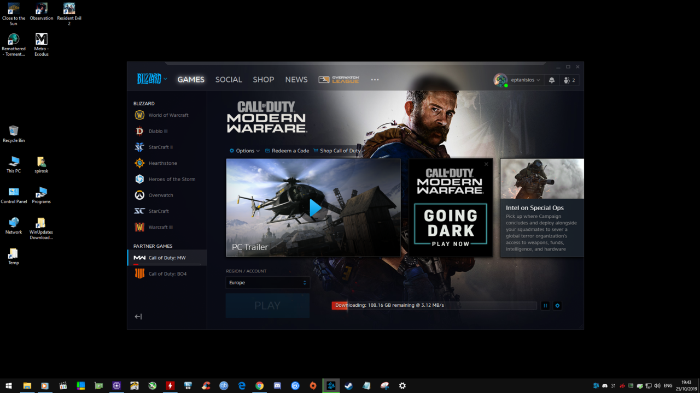Open spirosk user folder on desktop
The image size is (700, 393).
[42, 164]
